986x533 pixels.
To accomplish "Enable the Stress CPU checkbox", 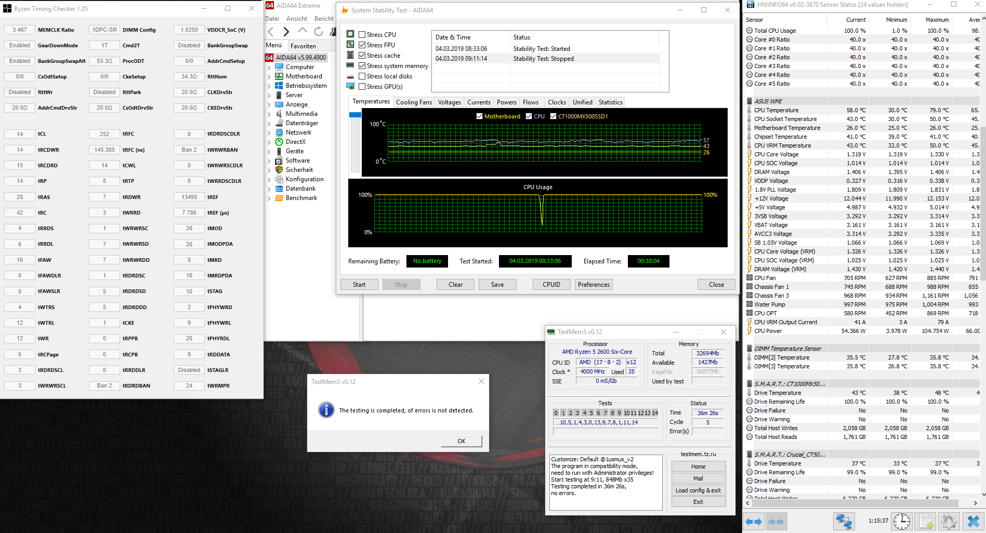I will tap(362, 35).
